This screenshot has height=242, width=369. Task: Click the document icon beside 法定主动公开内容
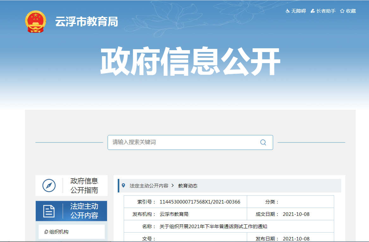49,211
